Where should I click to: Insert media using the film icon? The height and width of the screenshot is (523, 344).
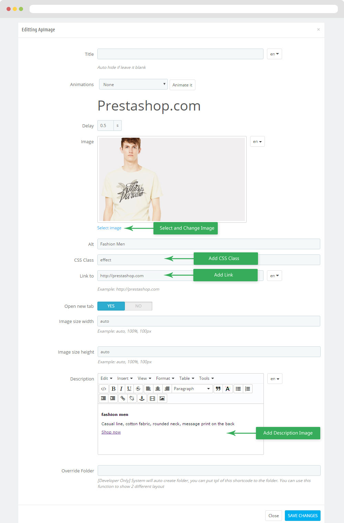pos(152,398)
